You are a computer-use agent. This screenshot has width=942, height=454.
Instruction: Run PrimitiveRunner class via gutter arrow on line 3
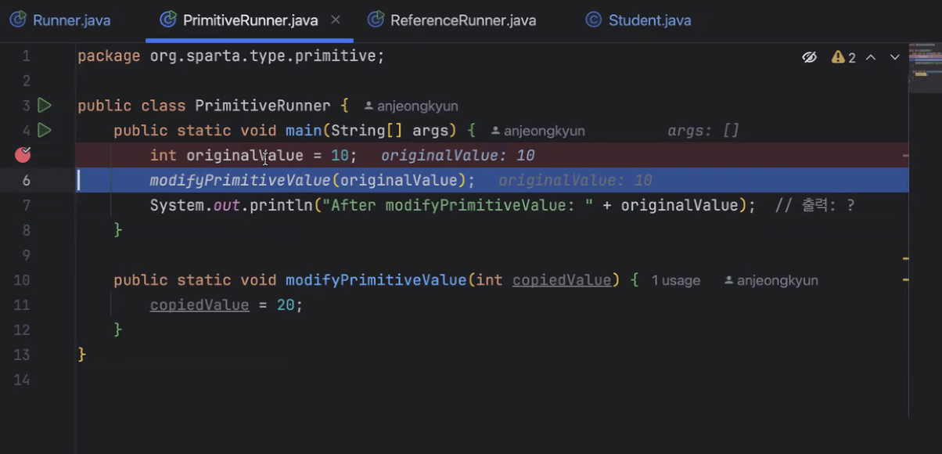[45, 105]
